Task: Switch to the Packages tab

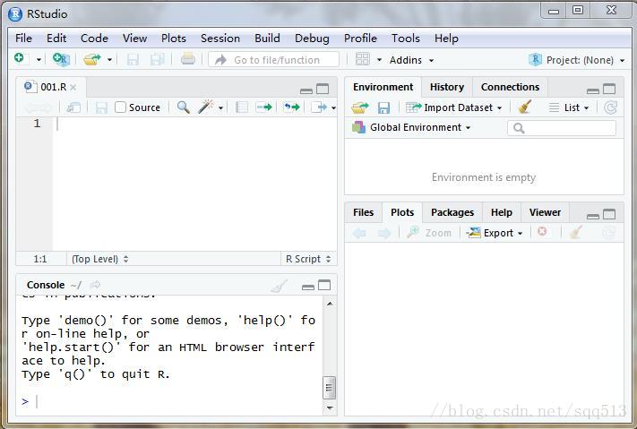Action: (x=452, y=212)
